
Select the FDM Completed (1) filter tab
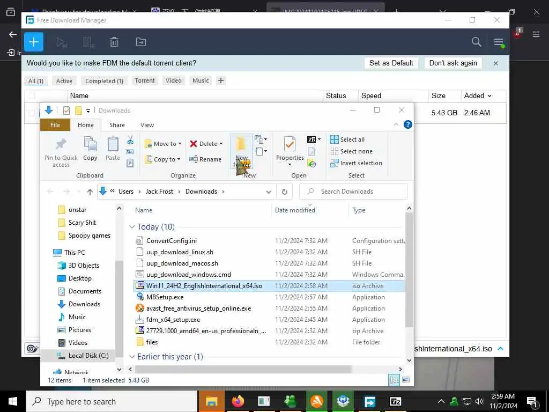[x=105, y=81]
